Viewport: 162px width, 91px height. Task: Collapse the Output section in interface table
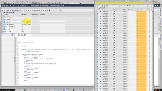(6, 16)
